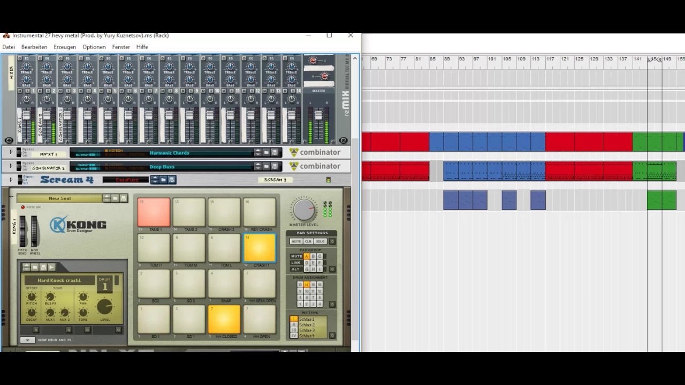Mute mixer channel 2 (Scream 3)
685x385 pixels.
click(40, 91)
